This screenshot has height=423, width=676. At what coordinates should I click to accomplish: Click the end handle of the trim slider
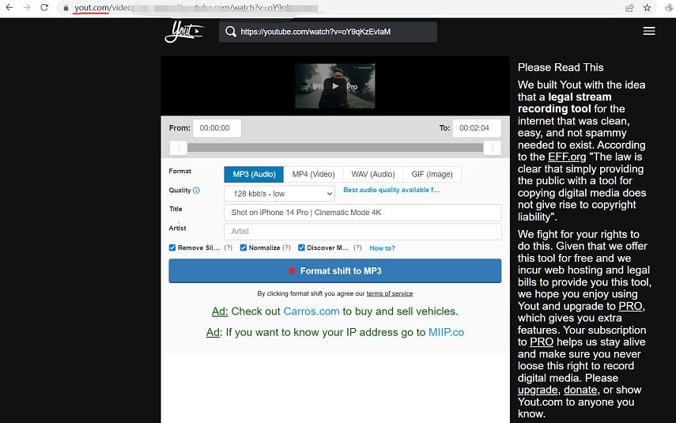click(492, 148)
